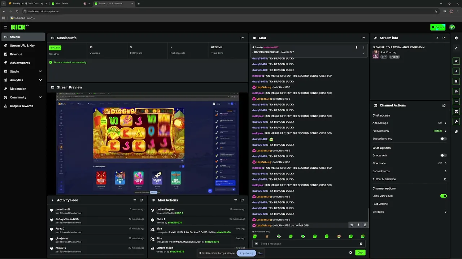Open Slow mode setting chevron
Viewport: 462px width, 259px height.
[x=445, y=163]
